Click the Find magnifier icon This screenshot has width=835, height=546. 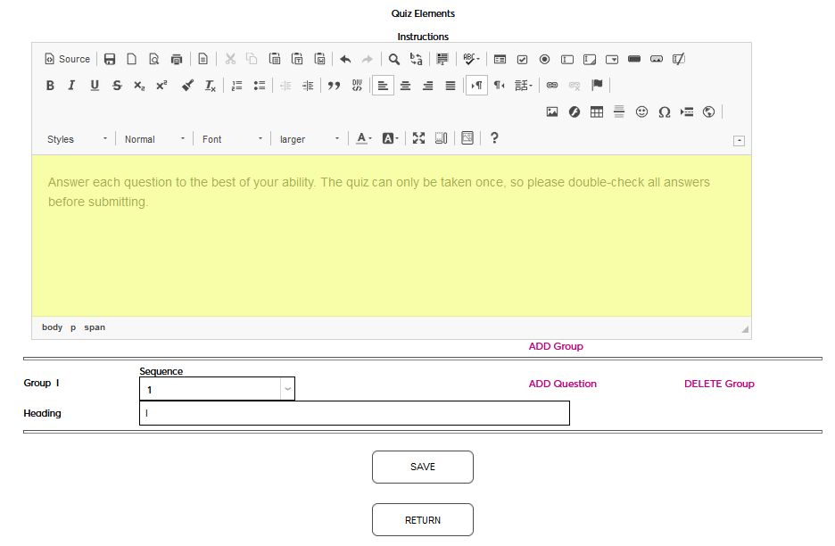coord(393,60)
